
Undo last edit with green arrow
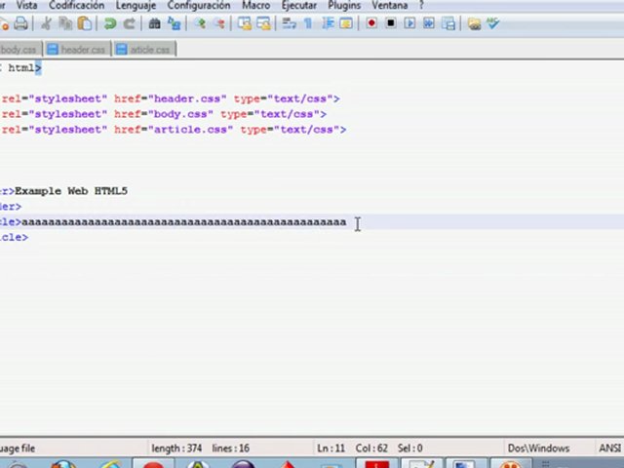110,23
